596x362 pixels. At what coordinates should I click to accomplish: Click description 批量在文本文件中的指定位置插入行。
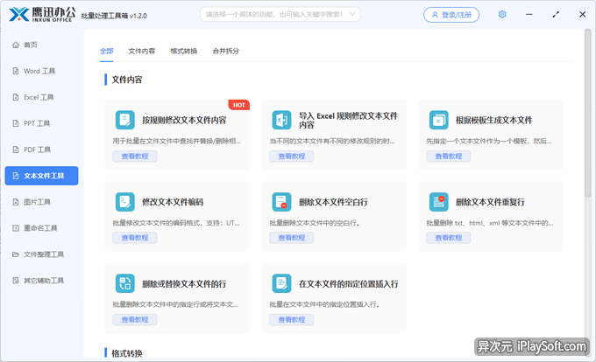[324, 304]
